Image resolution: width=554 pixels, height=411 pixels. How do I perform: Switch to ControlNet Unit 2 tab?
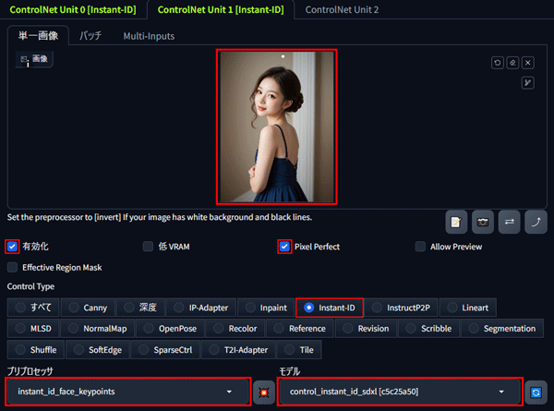click(x=342, y=9)
